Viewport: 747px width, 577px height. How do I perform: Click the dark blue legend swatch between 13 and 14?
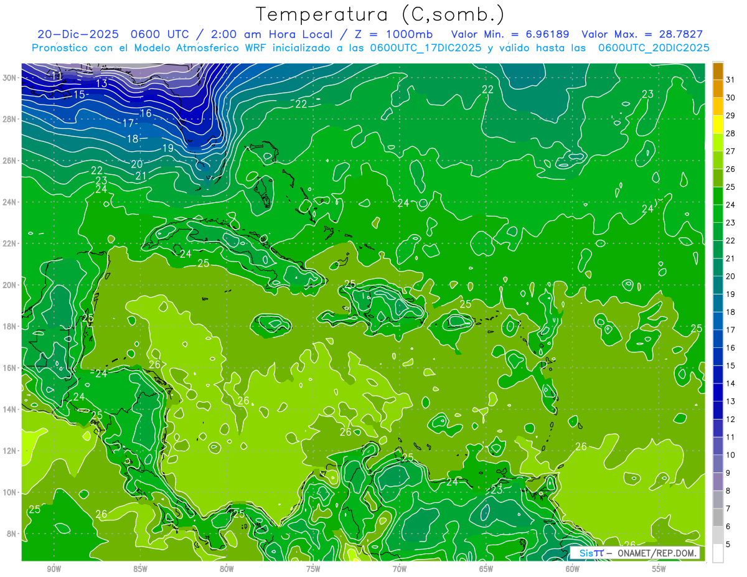(x=718, y=393)
